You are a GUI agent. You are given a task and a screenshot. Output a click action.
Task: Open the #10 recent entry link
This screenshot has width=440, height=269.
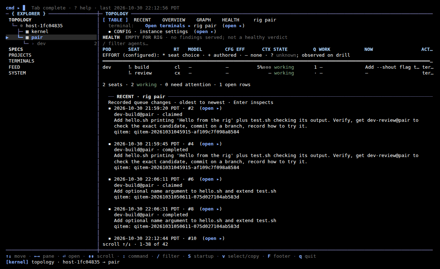tap(213, 238)
